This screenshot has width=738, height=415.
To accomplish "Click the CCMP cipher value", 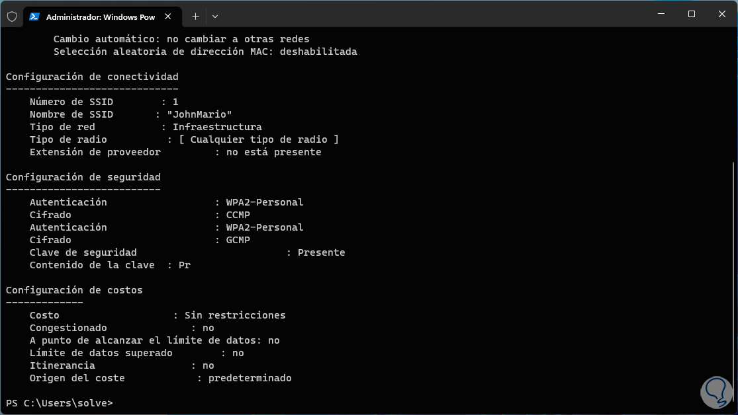I will coord(238,215).
